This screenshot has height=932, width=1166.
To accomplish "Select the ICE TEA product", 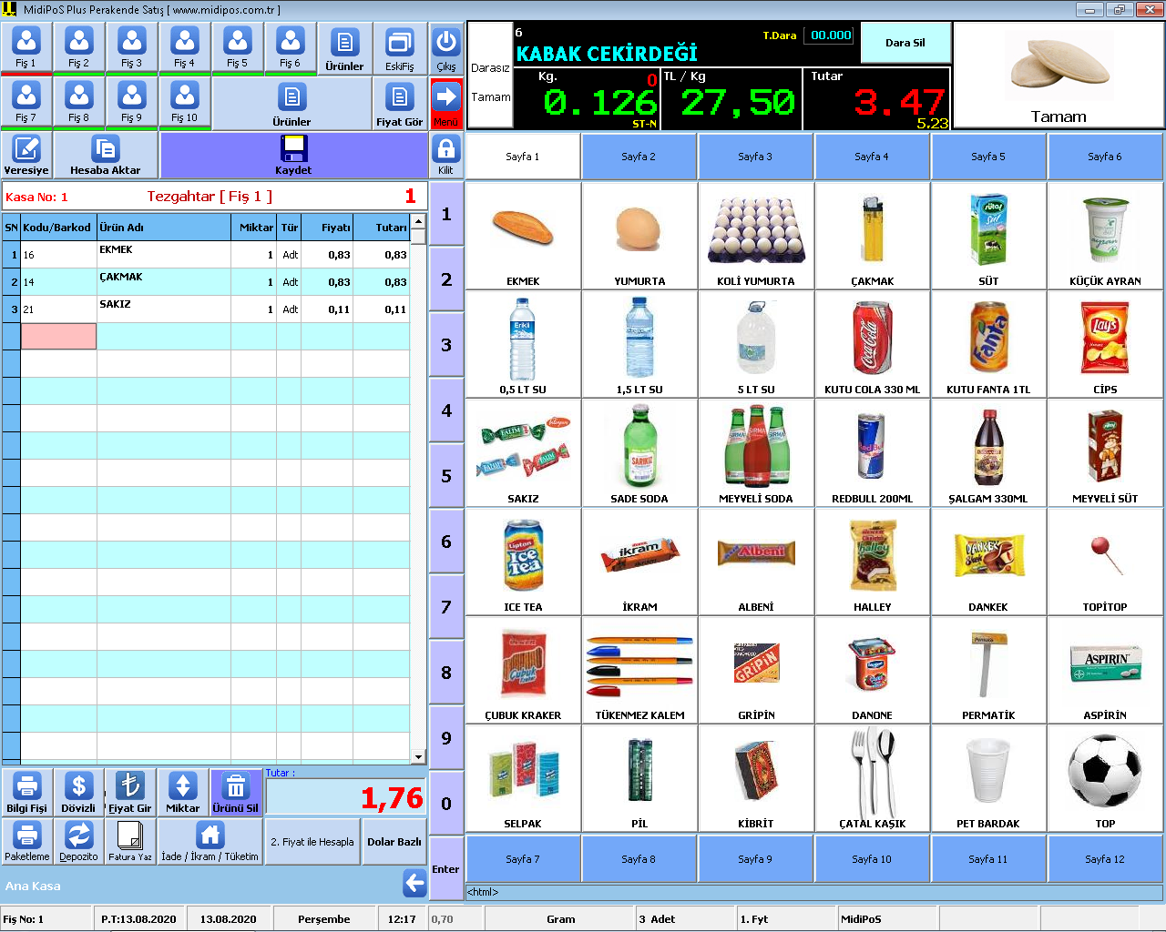I will tap(523, 561).
